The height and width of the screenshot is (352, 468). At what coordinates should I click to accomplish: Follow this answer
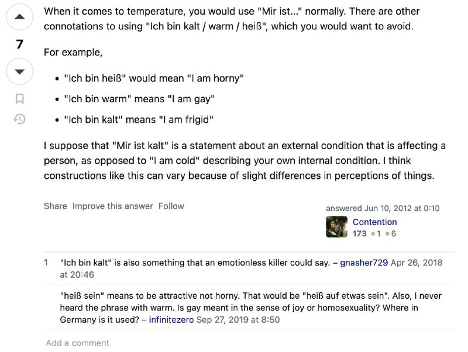(171, 206)
